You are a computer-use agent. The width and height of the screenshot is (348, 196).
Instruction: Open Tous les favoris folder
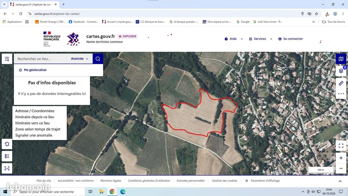click(x=333, y=22)
